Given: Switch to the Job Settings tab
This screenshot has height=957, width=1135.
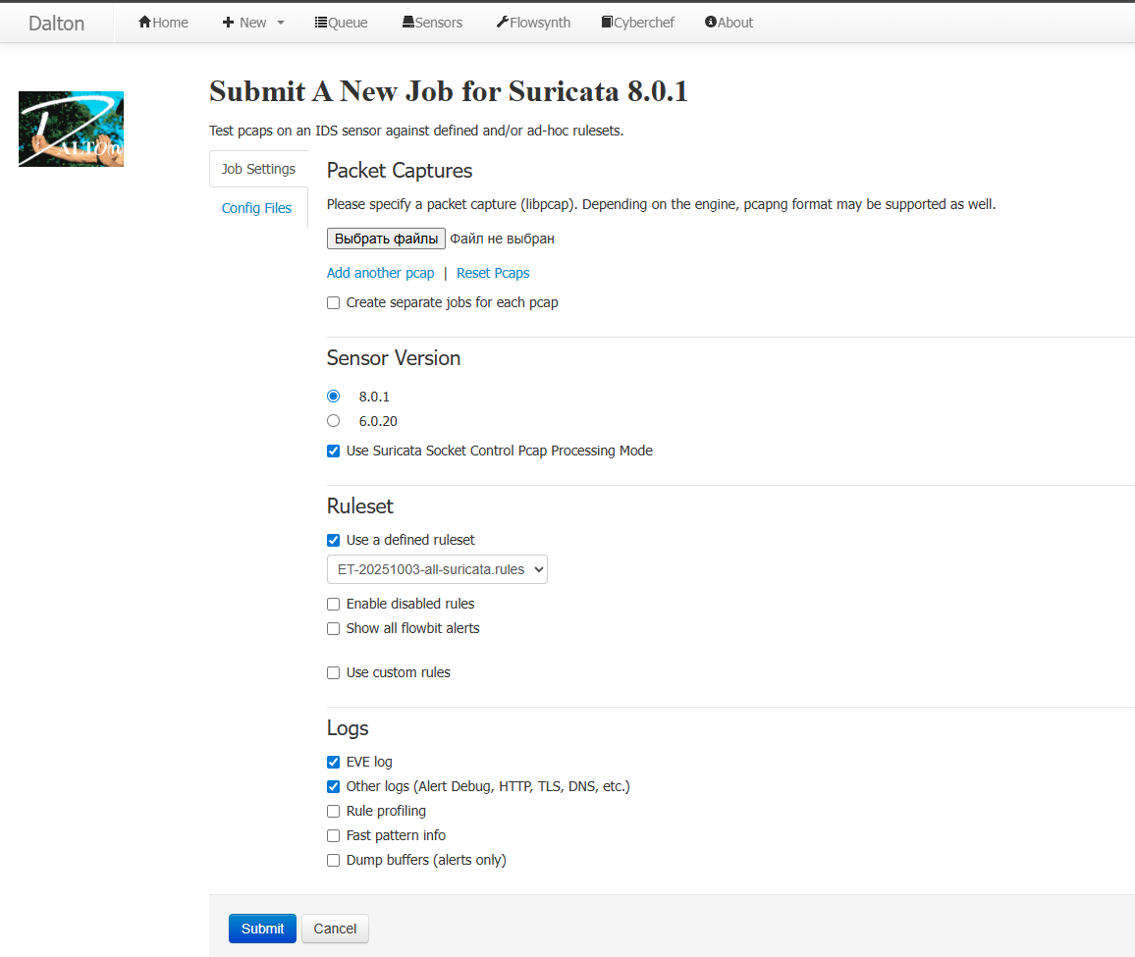Looking at the screenshot, I should pos(258,169).
